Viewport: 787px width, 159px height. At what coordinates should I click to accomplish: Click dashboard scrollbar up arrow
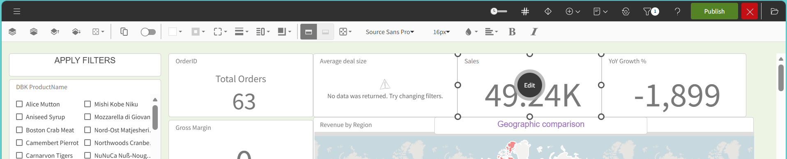781,59
